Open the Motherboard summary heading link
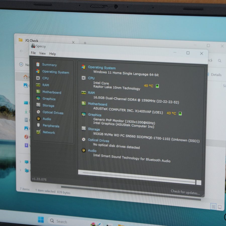This screenshot has width=226, height=226. tap(98, 104)
